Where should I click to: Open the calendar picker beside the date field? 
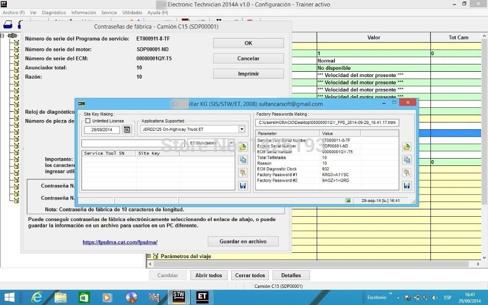point(126,129)
